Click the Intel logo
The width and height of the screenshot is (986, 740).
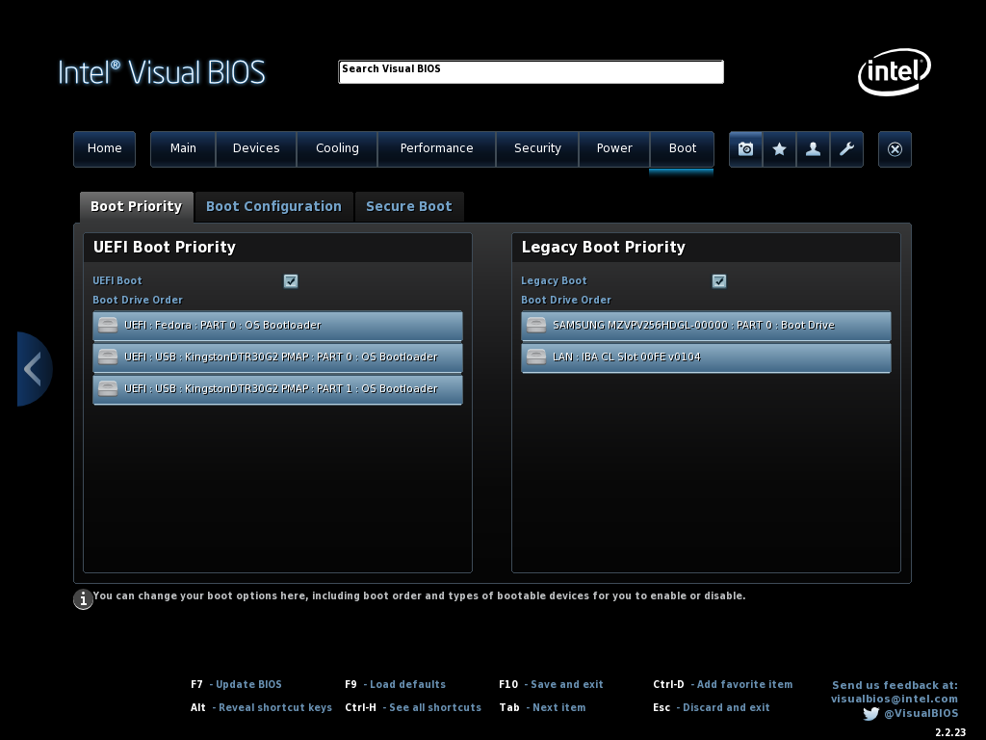click(894, 72)
